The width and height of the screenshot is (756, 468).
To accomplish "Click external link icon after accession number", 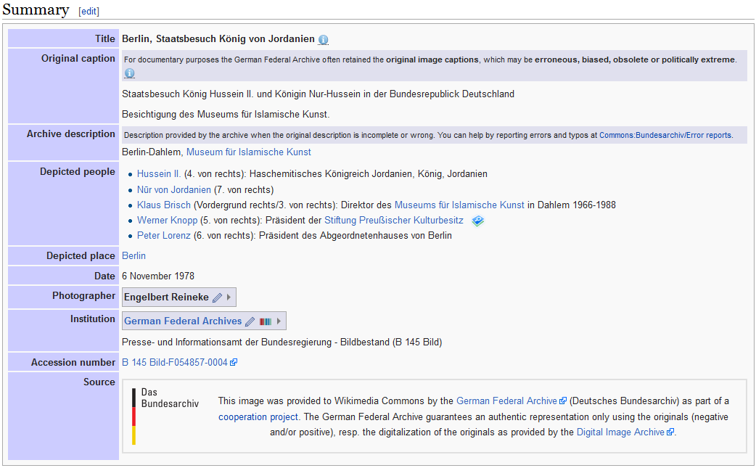I will 234,363.
